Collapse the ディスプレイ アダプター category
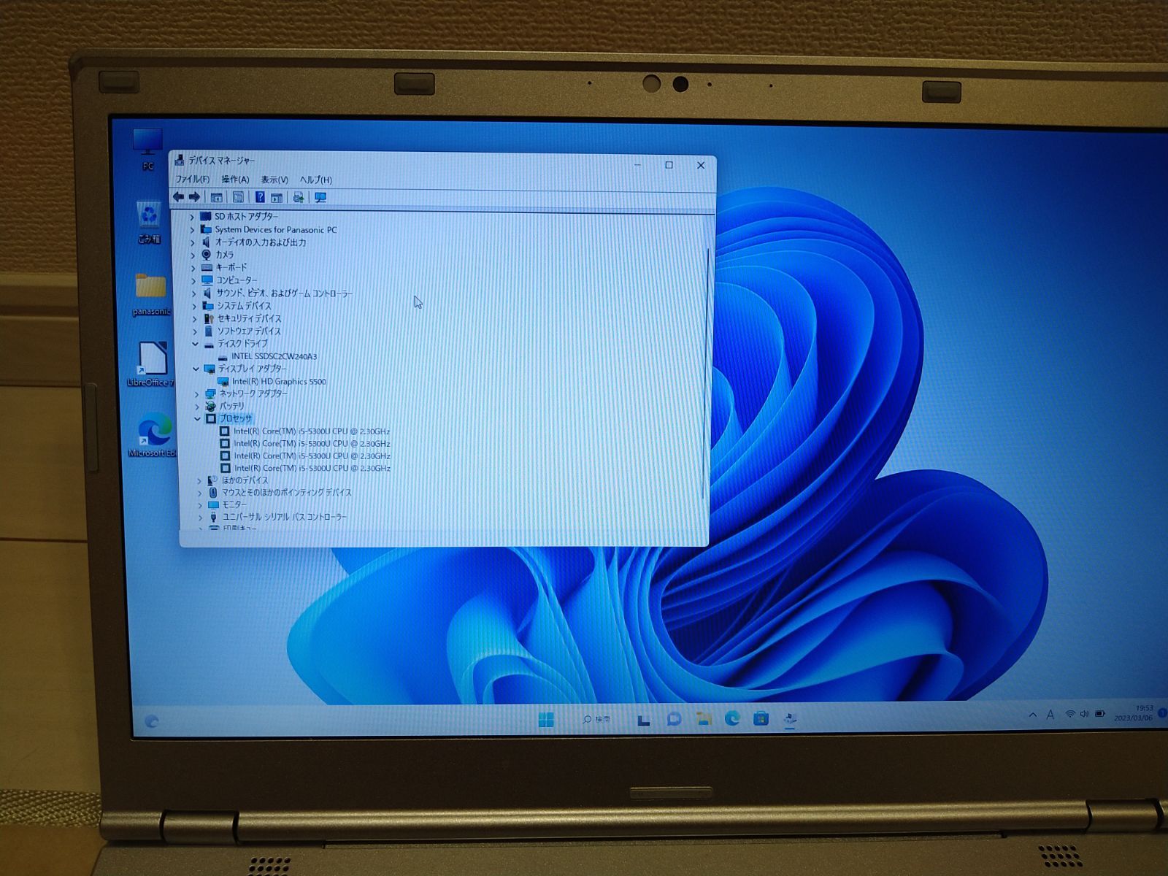The image size is (1168, 876). click(196, 369)
